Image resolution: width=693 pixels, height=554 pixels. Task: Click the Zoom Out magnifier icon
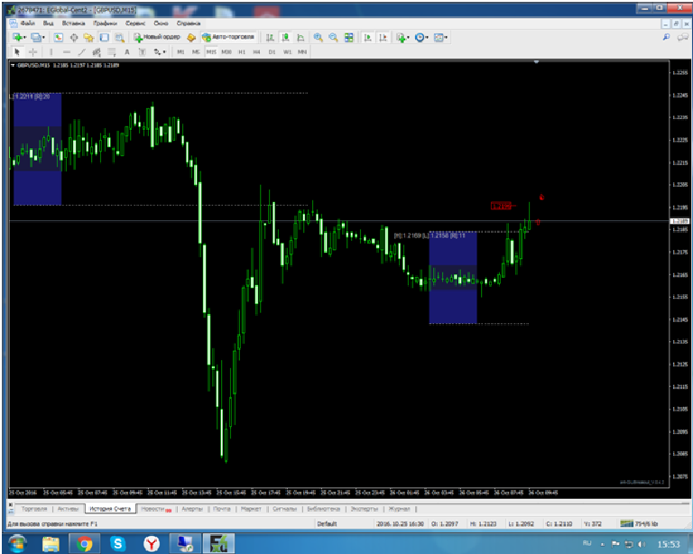333,38
